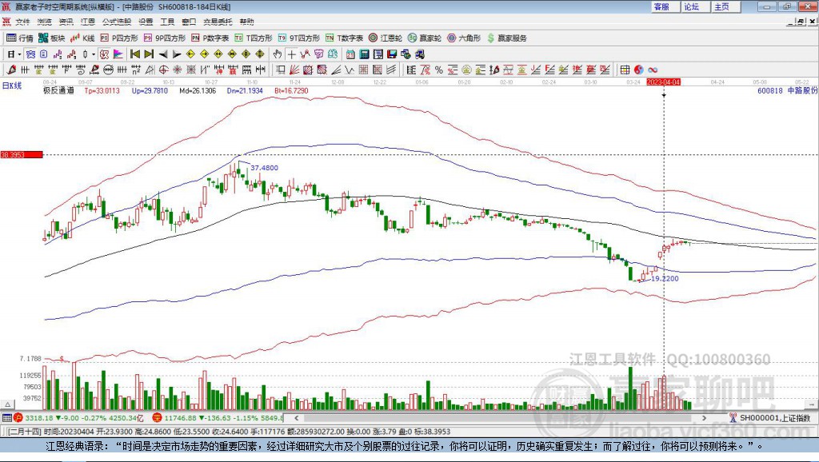
Task: Open the 江恩 menu
Action: (87, 22)
